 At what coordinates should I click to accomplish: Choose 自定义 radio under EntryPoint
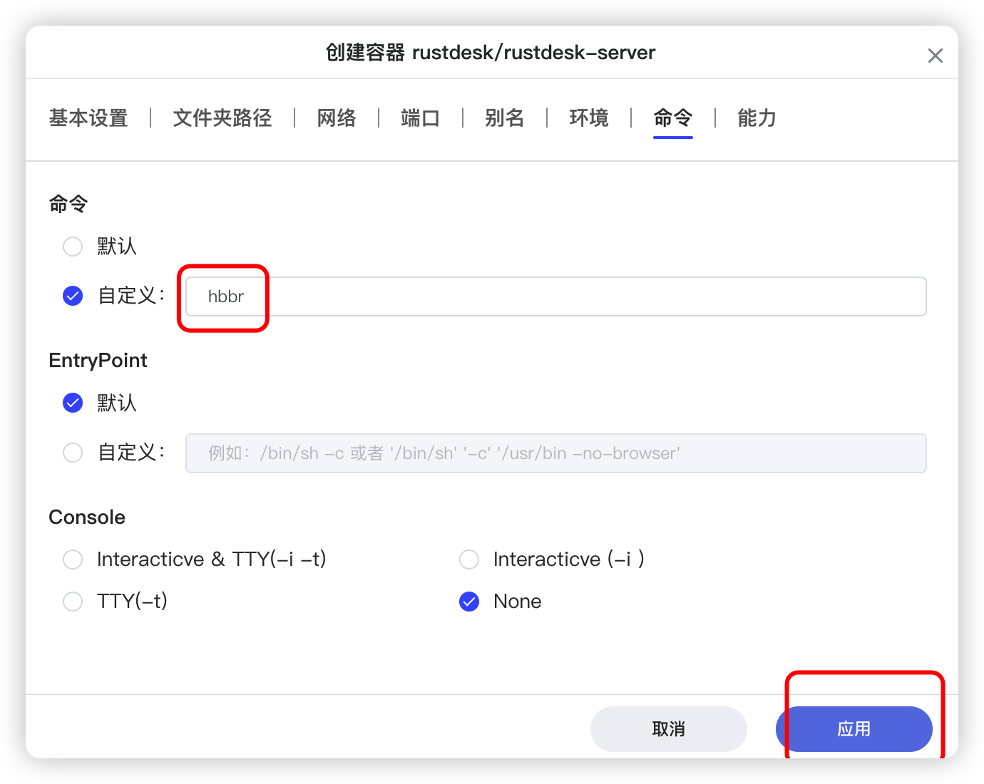[73, 453]
